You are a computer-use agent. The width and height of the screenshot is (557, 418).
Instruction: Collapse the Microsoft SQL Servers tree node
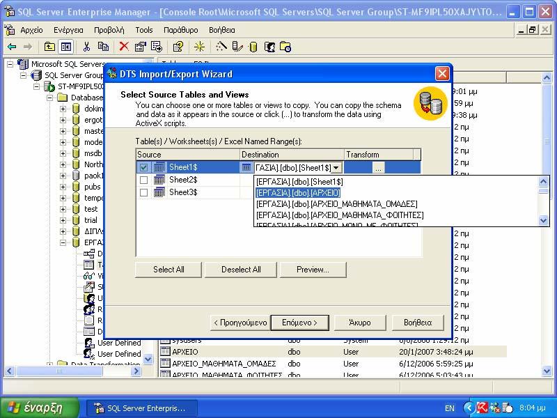pos(10,64)
